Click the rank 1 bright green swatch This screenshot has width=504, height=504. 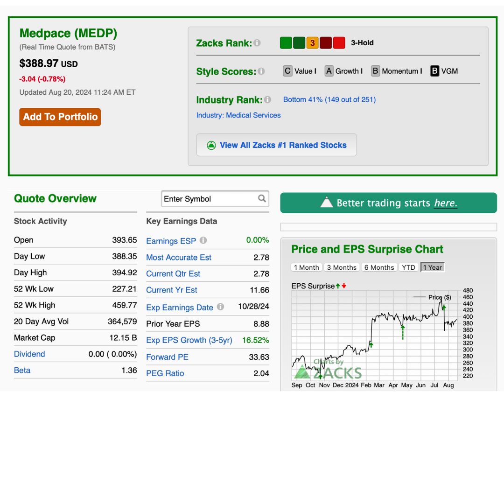286,43
